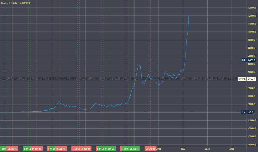Click the 70000.0 price axis value
This screenshot has width=258, height=152.
[x=252, y=56]
